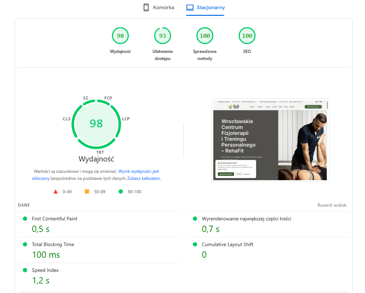
Task: Open the Wydajność score gauge showing 98
Action: coord(120,36)
